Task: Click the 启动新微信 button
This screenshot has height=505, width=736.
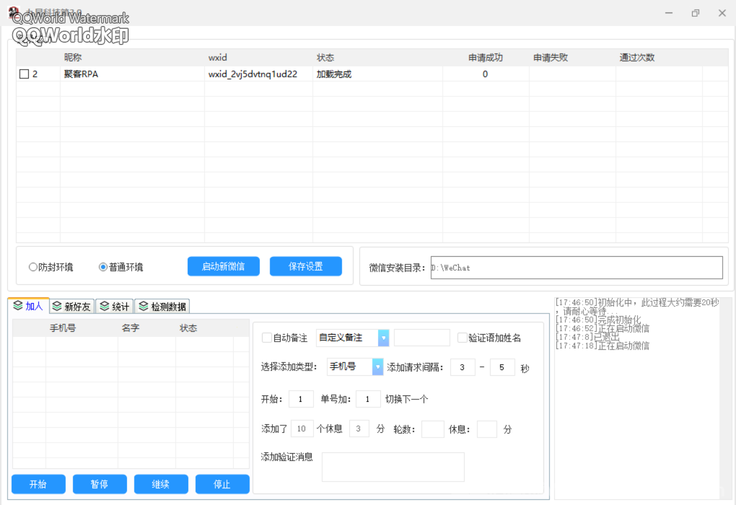Action: (x=223, y=267)
